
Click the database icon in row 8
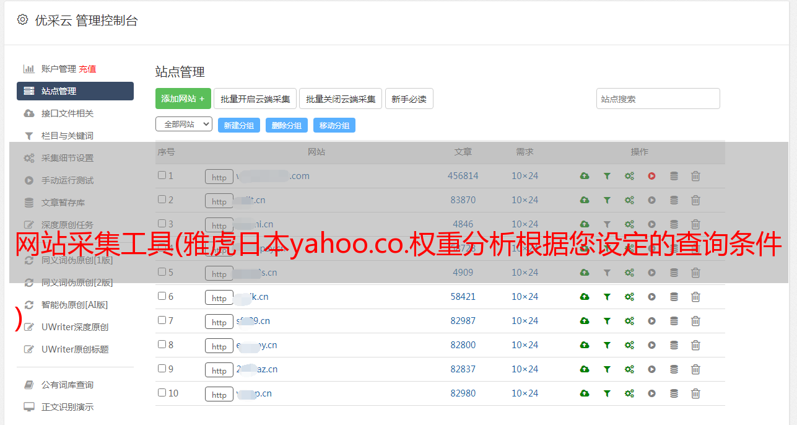click(674, 345)
